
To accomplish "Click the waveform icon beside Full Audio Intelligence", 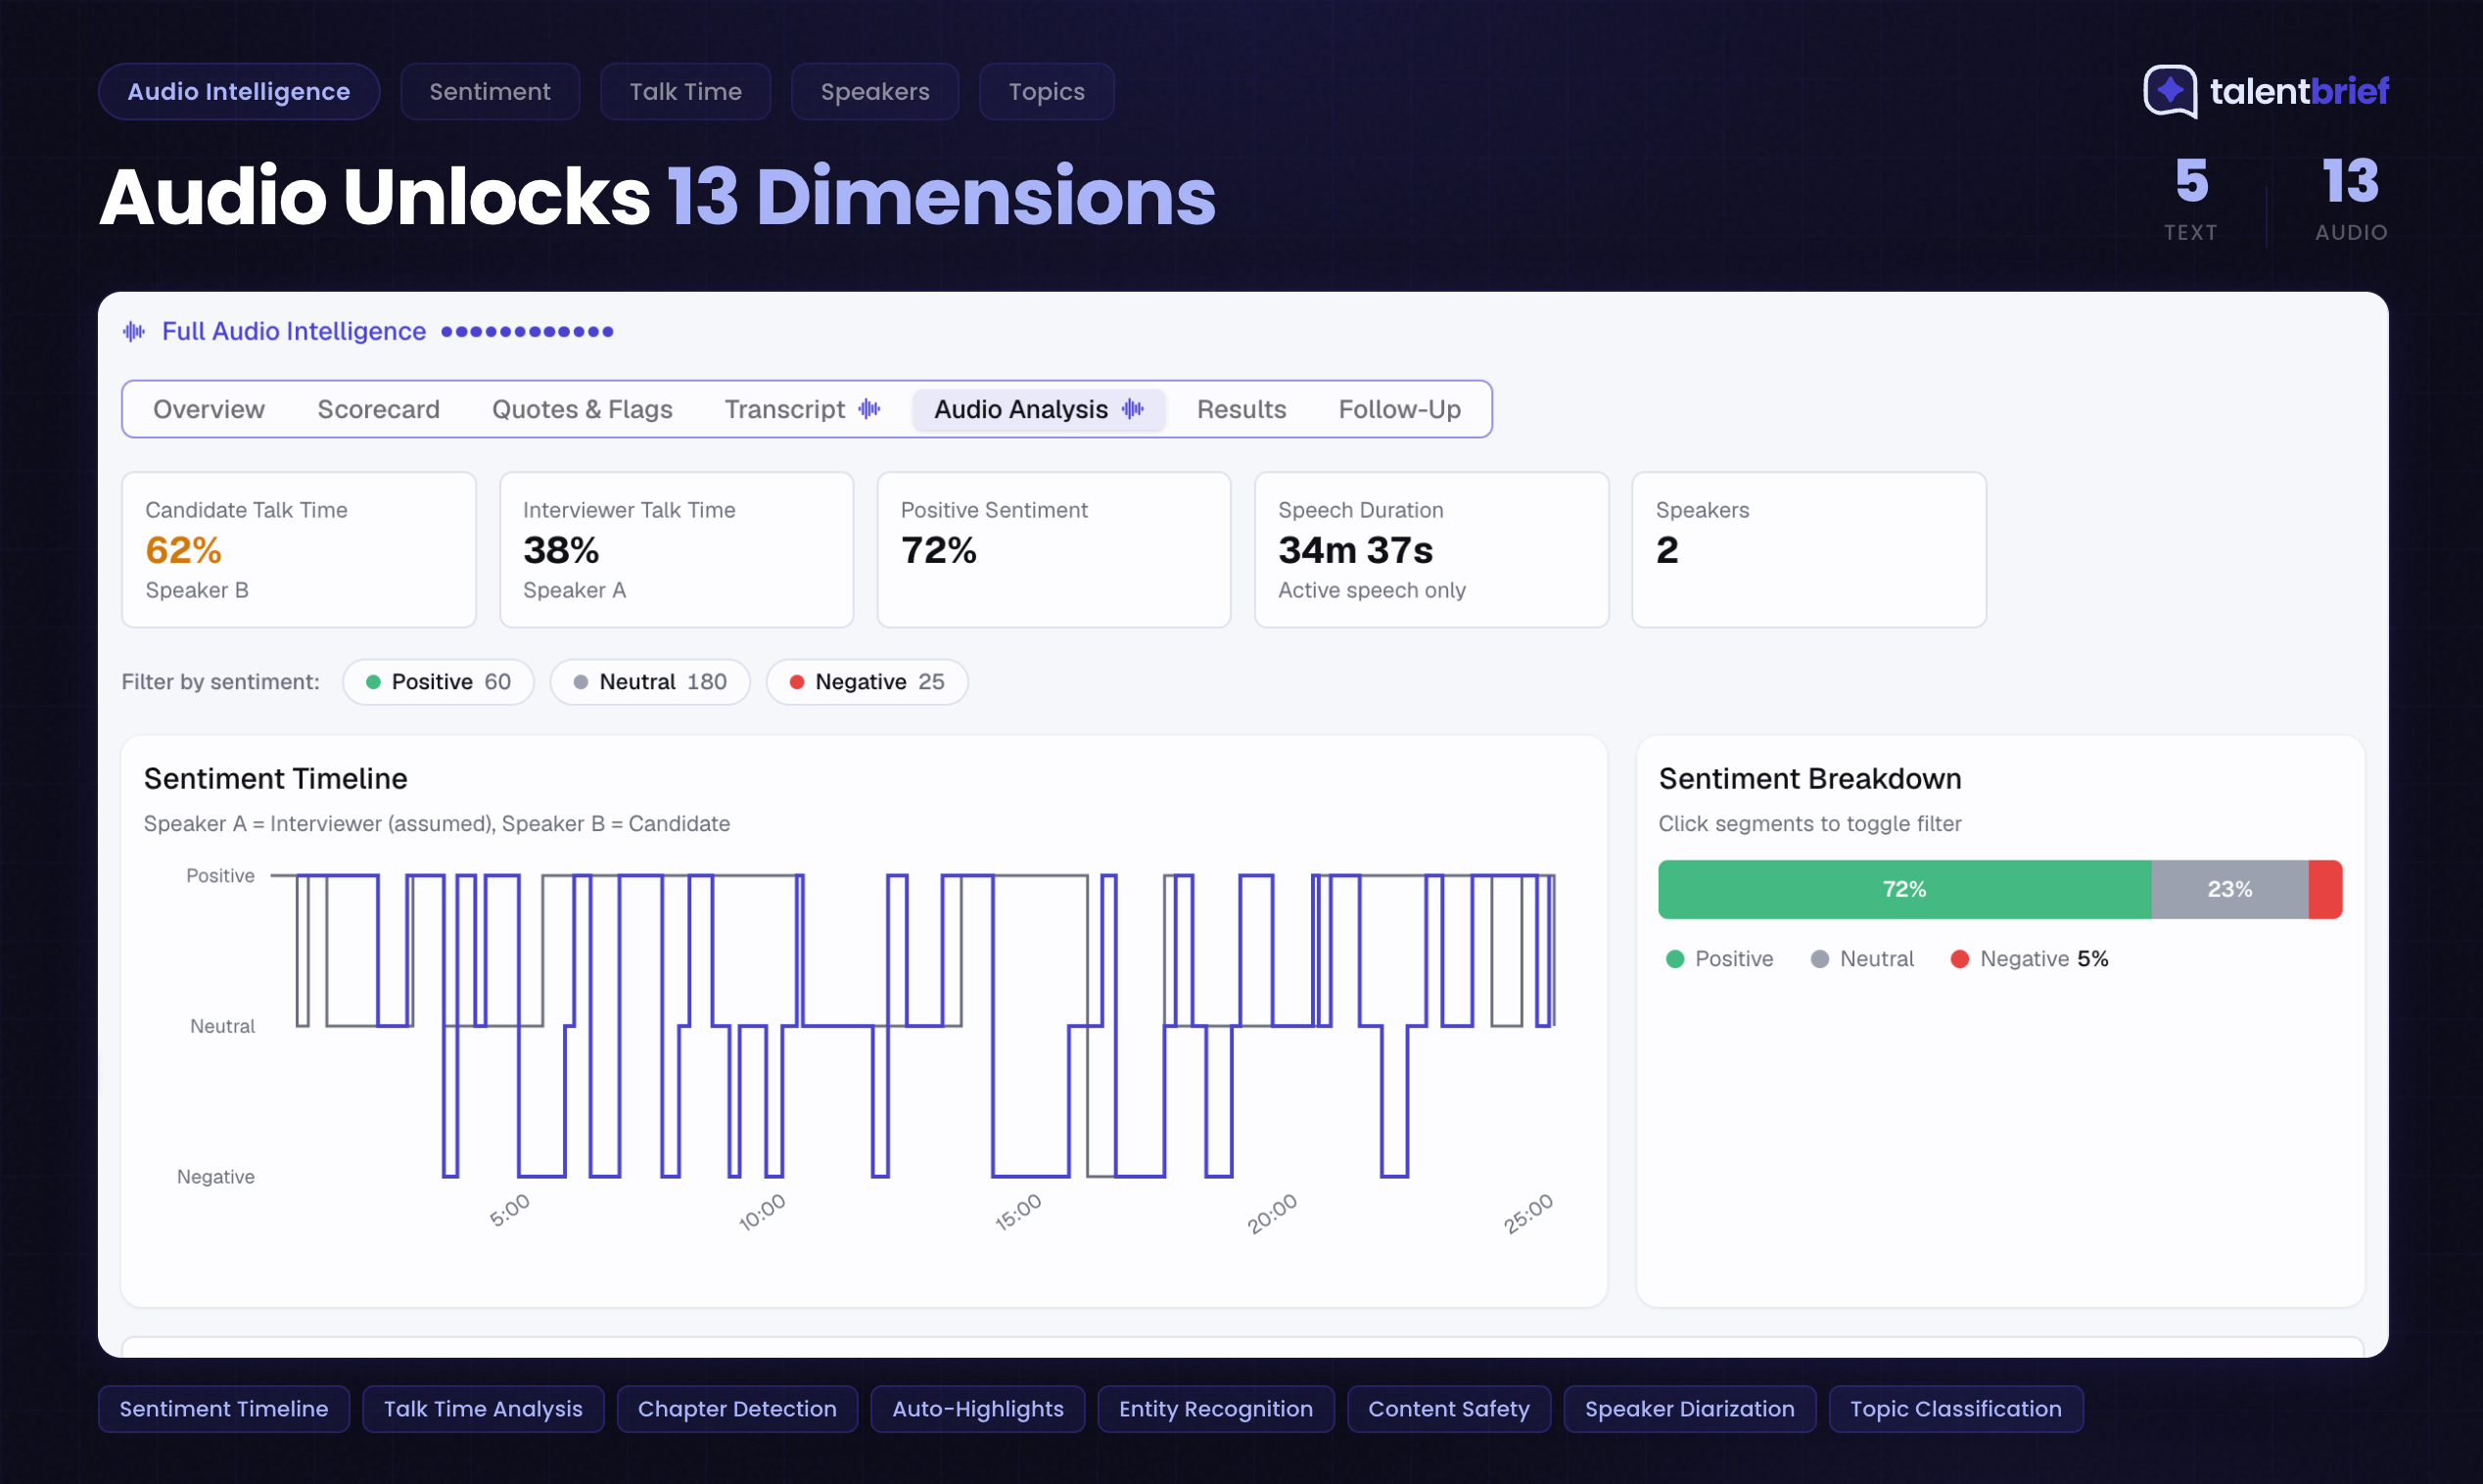I will (134, 331).
